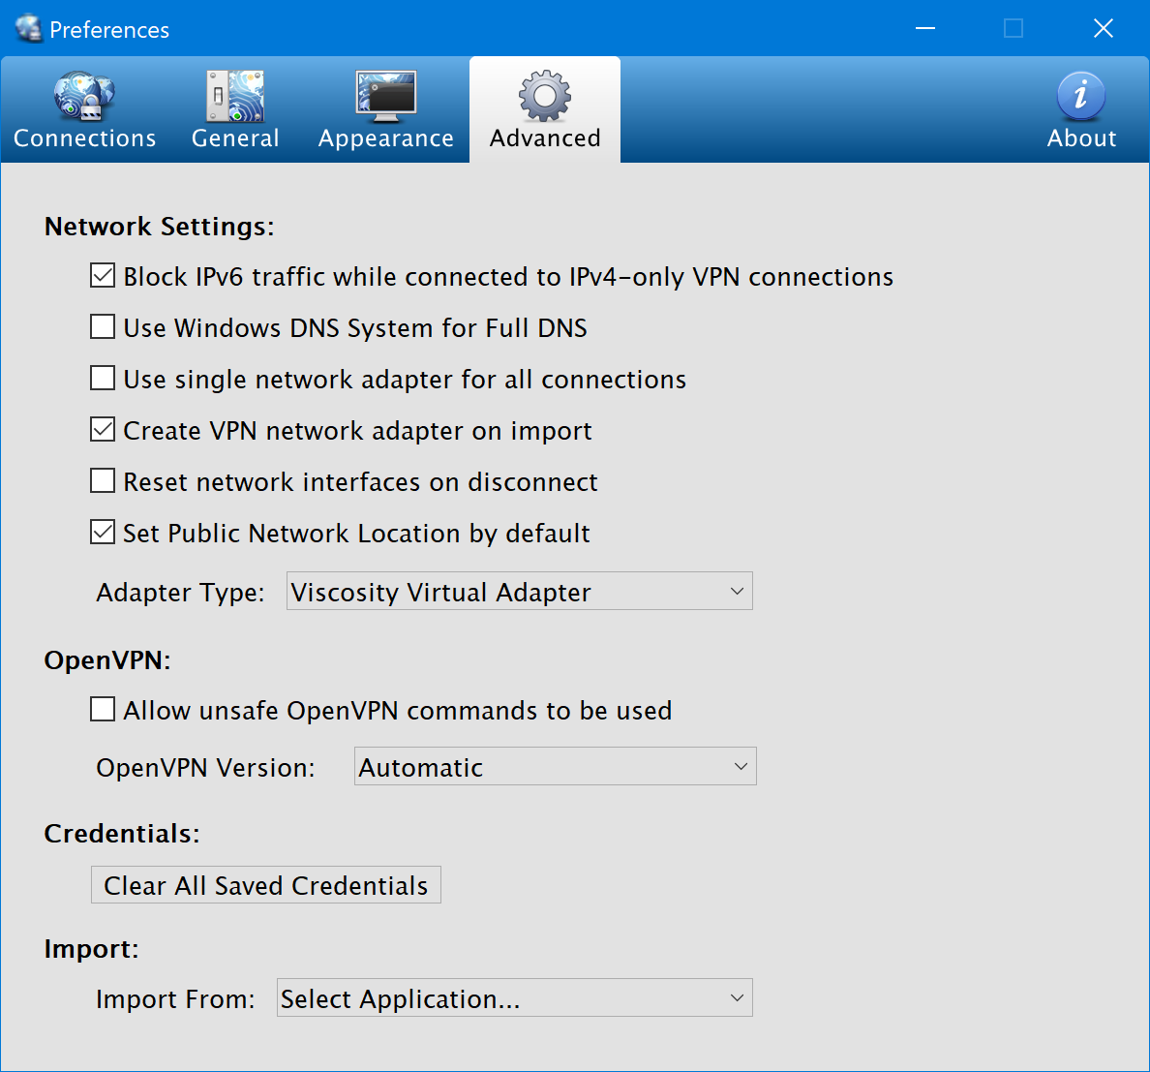Image resolution: width=1150 pixels, height=1072 pixels.
Task: Disable Block IPv6 traffic checkbox
Action: 103,276
